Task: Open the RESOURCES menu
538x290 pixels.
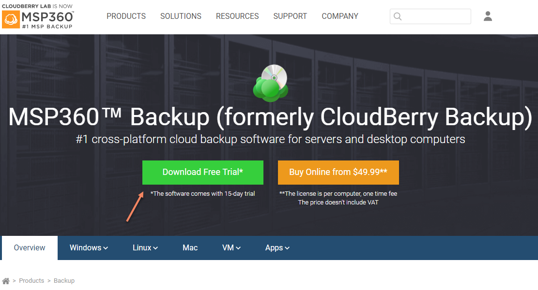Action: [237, 16]
